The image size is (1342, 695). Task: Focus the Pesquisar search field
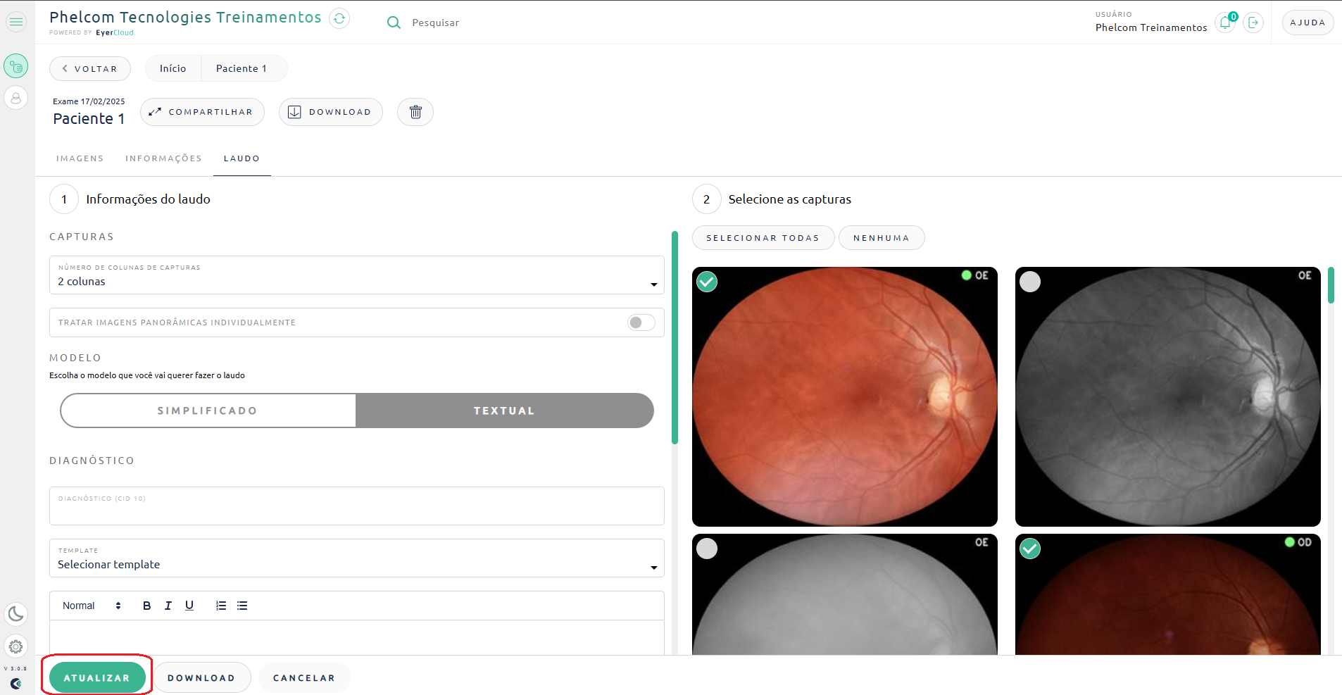(436, 23)
